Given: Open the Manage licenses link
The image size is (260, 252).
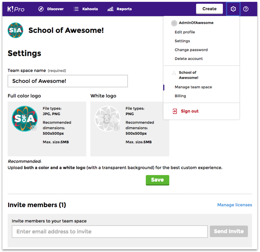Looking at the screenshot, I should coord(234,205).
